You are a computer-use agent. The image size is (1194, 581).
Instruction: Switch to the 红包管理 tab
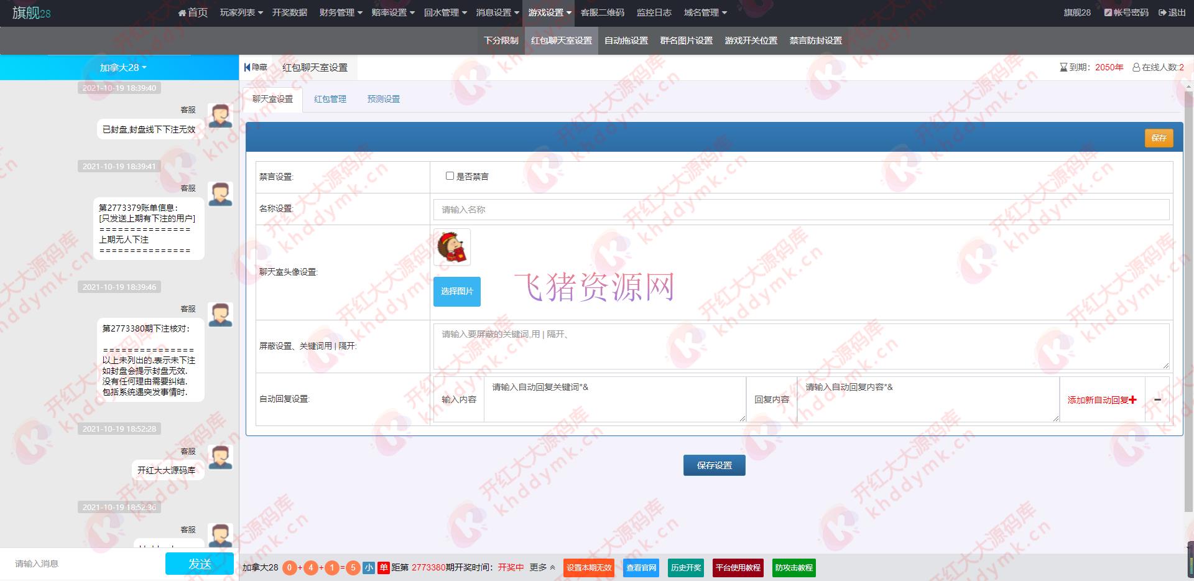pyautogui.click(x=330, y=98)
